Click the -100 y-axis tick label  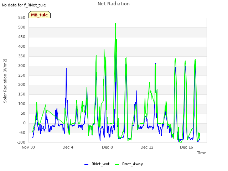(21, 142)
